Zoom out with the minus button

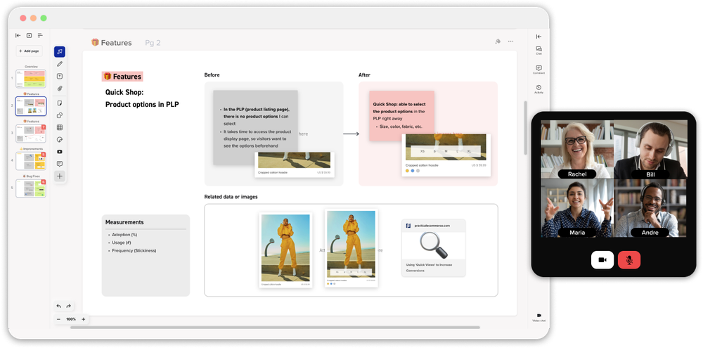tap(58, 319)
